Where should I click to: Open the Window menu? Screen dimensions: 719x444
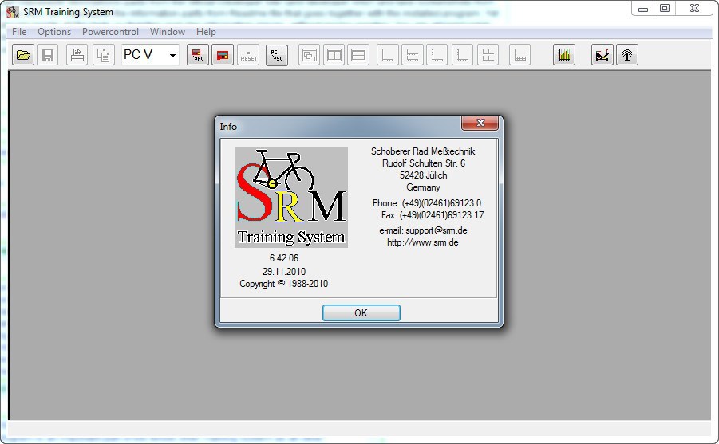pos(168,32)
